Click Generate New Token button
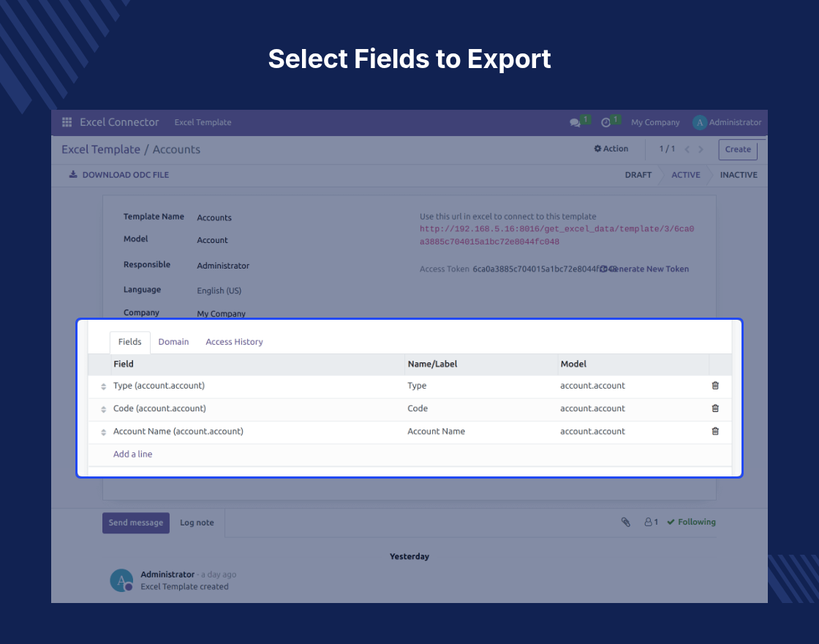819x644 pixels. click(x=644, y=269)
